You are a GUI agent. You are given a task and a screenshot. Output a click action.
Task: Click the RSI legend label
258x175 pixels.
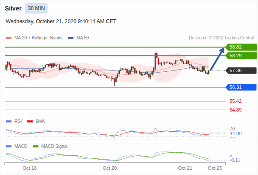tap(18, 122)
